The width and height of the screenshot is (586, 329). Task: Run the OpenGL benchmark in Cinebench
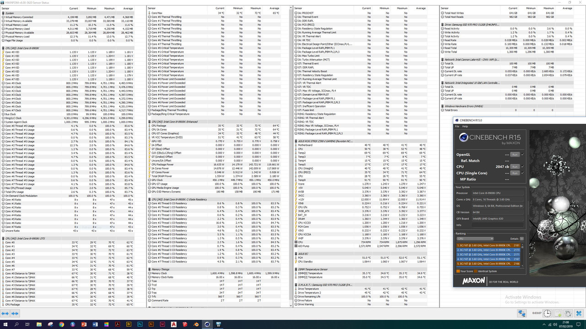pos(515,154)
